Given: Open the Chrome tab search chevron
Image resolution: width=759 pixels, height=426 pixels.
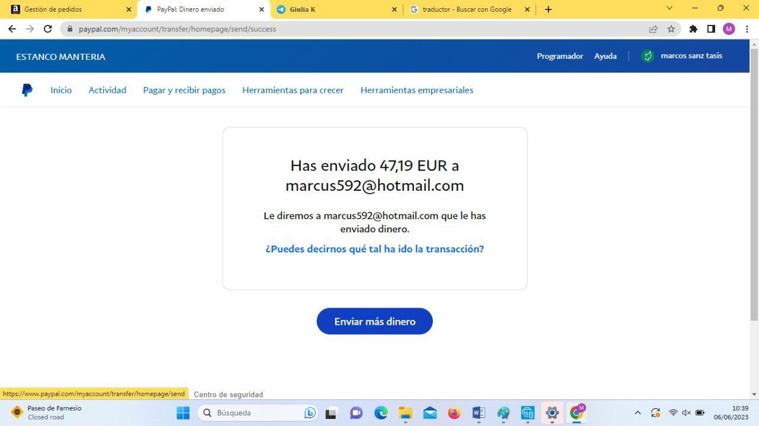Looking at the screenshot, I should click(669, 8).
